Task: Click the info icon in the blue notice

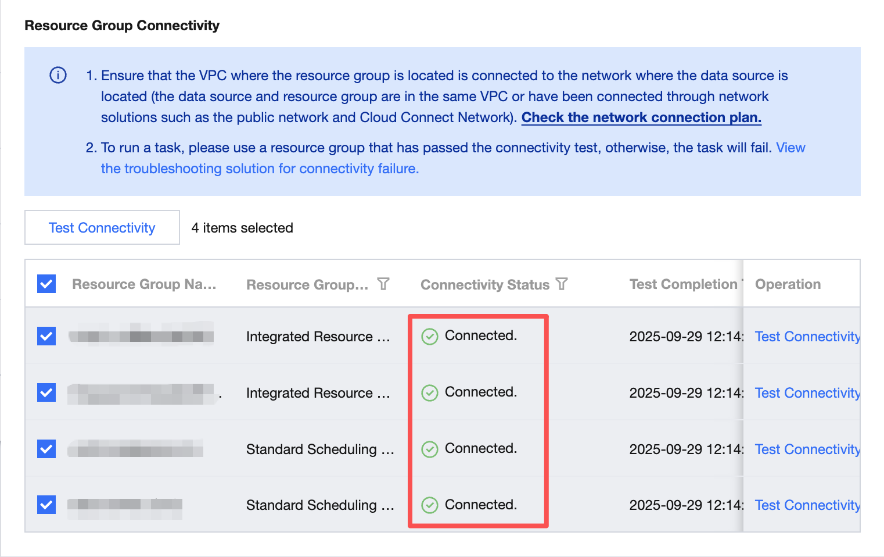Action: point(58,75)
